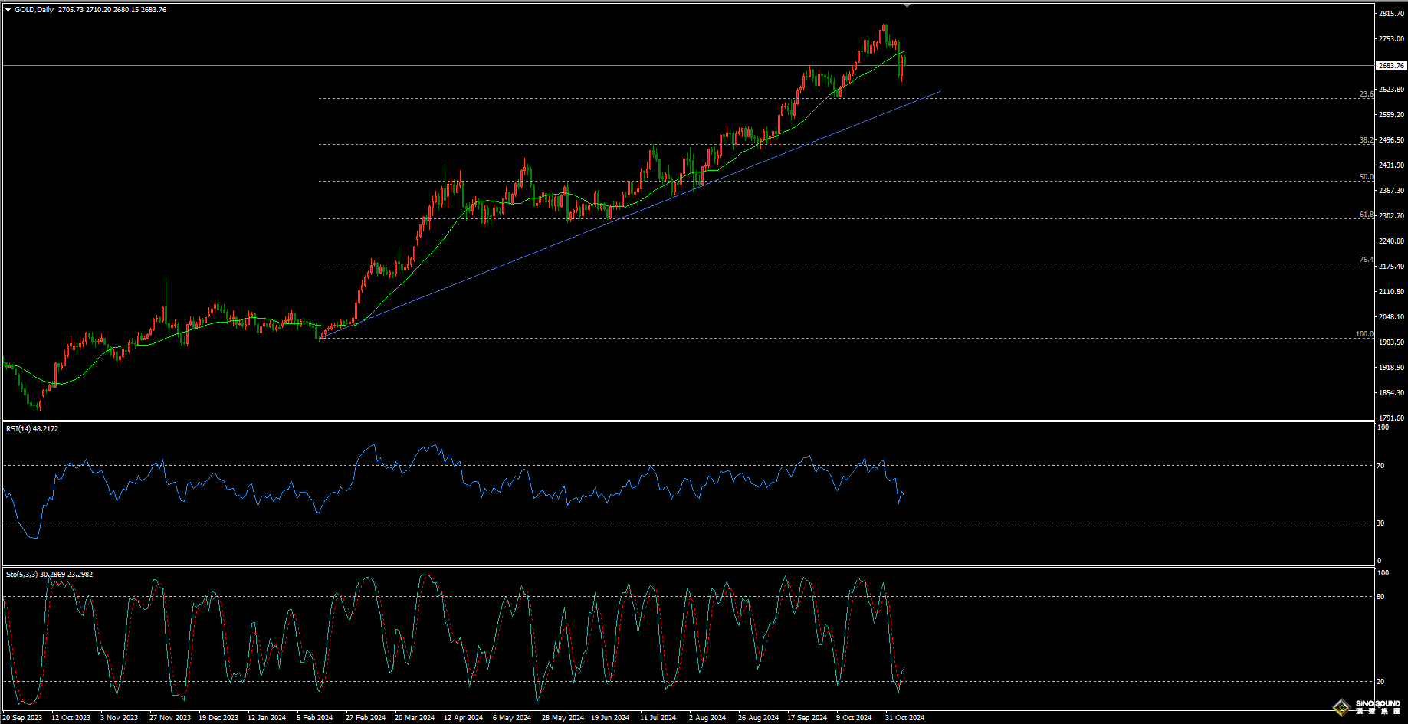The height and width of the screenshot is (724, 1408).
Task: Click the 26 Aug 2024 date label
Action: click(758, 718)
